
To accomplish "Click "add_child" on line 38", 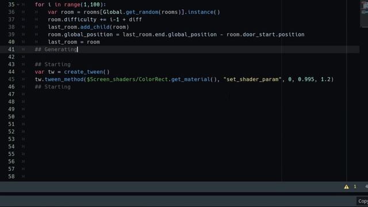I will (x=95, y=27).
